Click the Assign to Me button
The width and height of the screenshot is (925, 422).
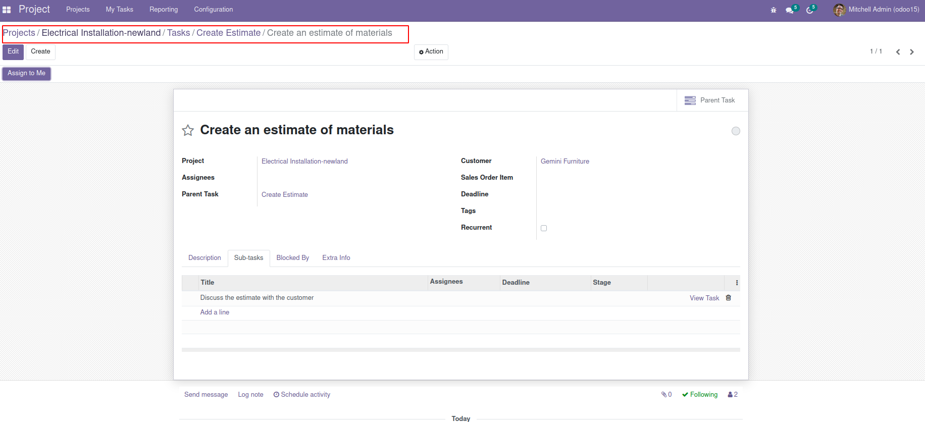click(x=27, y=74)
